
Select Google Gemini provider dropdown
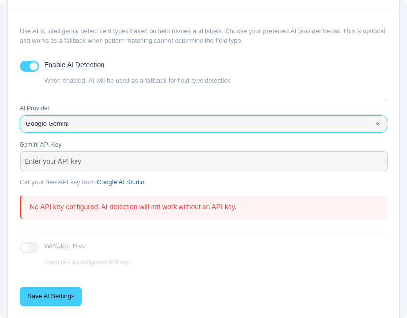[x=203, y=124]
